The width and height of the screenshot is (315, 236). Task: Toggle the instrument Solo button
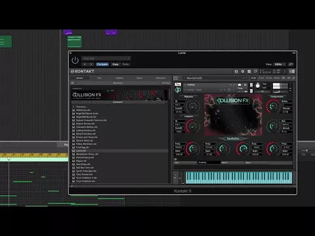[251, 85]
